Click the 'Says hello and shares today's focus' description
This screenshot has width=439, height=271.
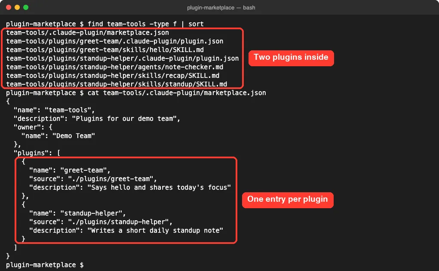159,188
